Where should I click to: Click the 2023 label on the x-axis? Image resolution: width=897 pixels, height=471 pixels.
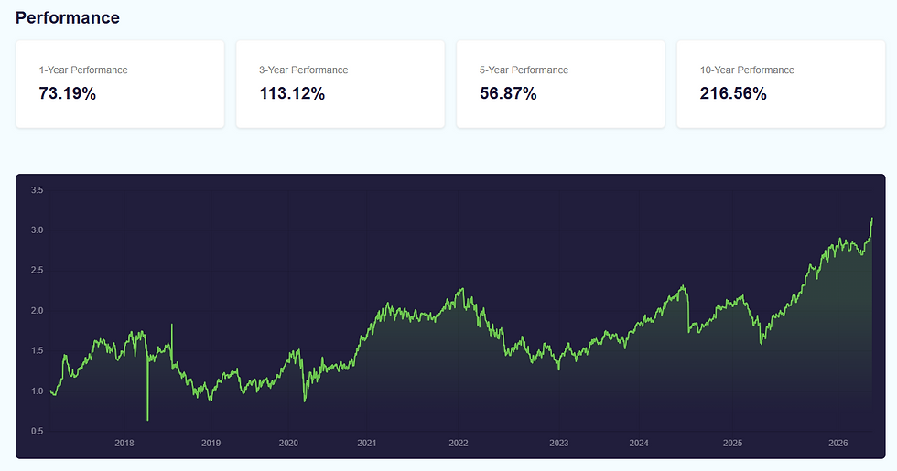point(559,443)
